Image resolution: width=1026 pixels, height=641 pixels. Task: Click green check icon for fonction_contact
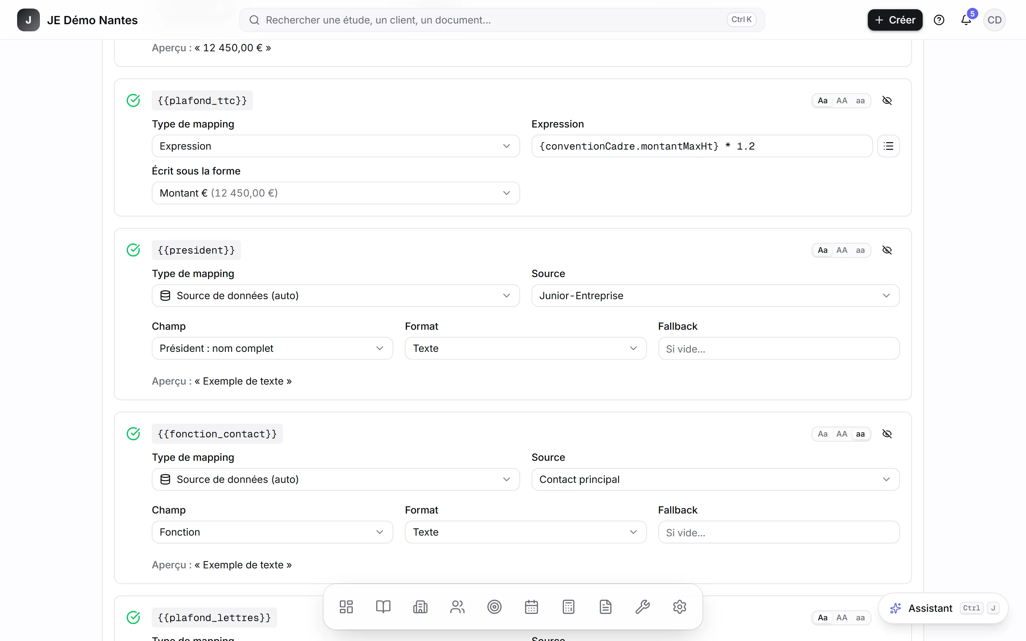[134, 434]
